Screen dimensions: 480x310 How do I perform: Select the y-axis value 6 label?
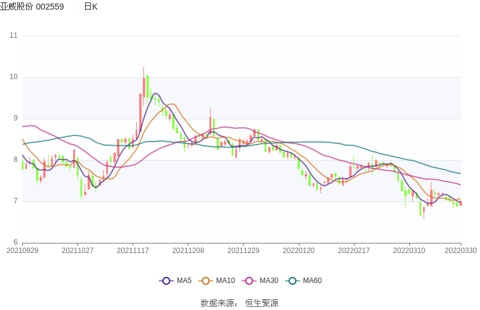pos(16,242)
